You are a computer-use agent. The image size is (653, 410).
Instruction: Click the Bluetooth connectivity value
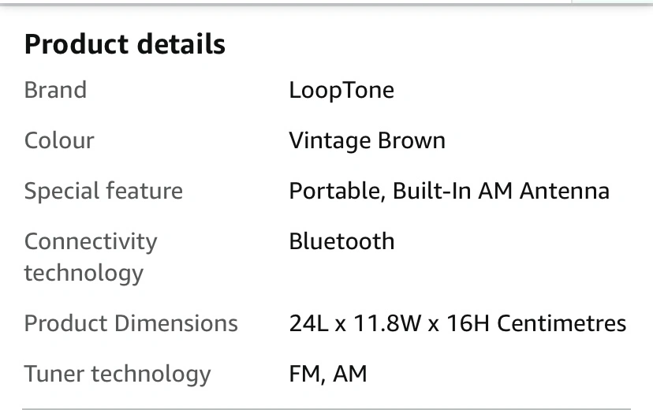pyautogui.click(x=342, y=241)
